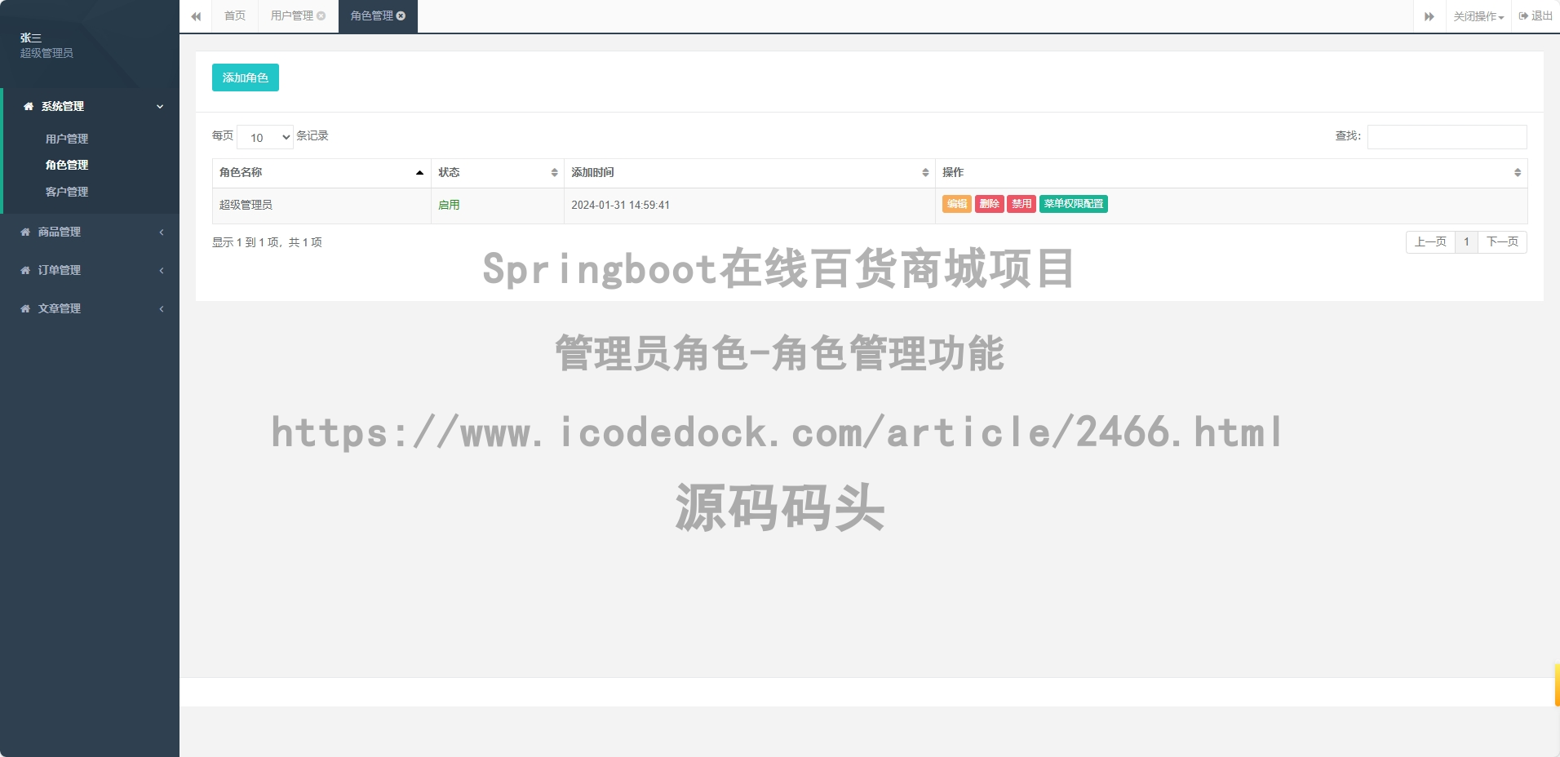The width and height of the screenshot is (1560, 757).
Task: Collapse the 系统管理 menu using its chevron
Action: coord(161,106)
